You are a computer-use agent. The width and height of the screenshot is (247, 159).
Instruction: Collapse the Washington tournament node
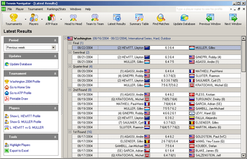pos(65,38)
